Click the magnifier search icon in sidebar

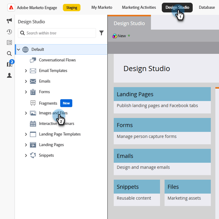click(9, 53)
